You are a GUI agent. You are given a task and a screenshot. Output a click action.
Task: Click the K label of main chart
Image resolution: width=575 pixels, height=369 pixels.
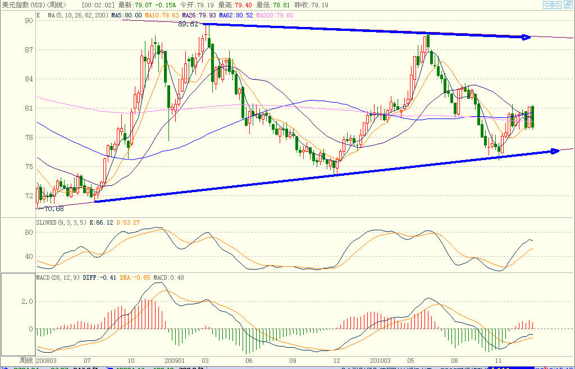tap(38, 15)
